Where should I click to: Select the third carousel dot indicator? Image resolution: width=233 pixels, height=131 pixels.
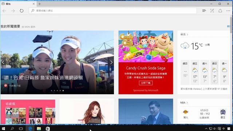(58, 91)
